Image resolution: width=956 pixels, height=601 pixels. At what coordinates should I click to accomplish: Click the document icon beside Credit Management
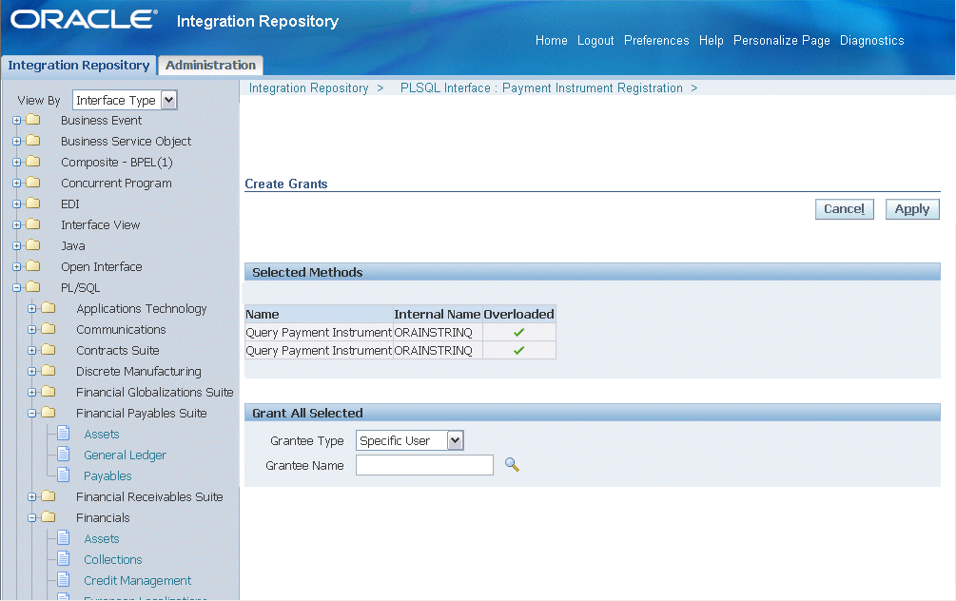click(x=64, y=580)
